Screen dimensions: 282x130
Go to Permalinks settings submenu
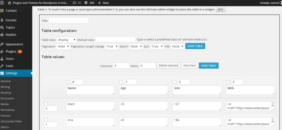(x=8, y=110)
